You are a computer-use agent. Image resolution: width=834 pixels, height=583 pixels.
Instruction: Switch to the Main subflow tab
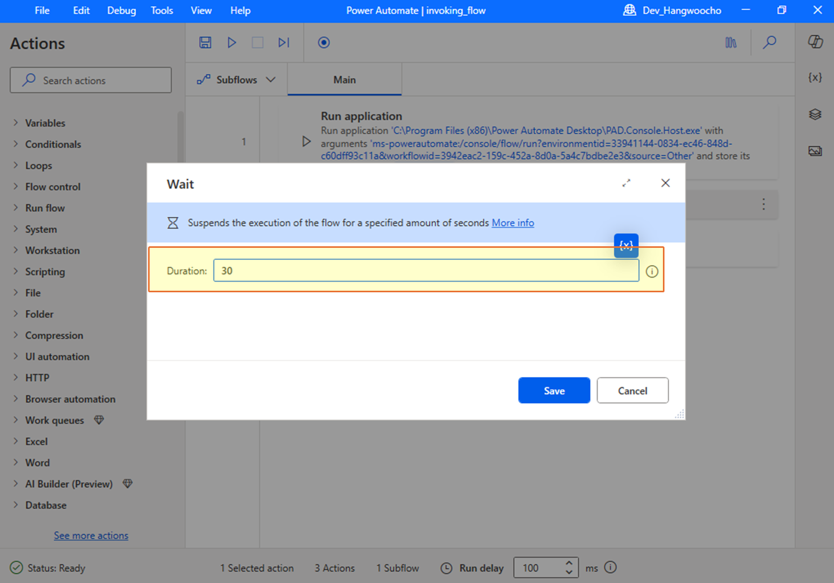point(344,80)
